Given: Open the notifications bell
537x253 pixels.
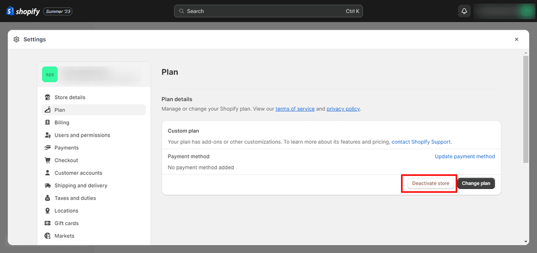Looking at the screenshot, I should (464, 11).
